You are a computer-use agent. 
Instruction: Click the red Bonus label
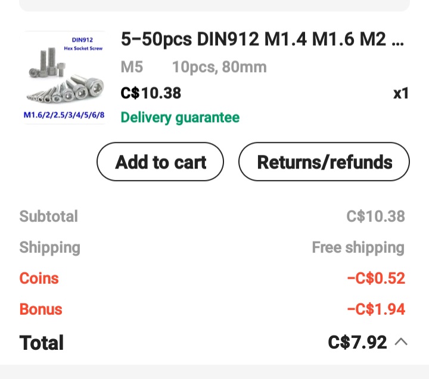click(41, 309)
